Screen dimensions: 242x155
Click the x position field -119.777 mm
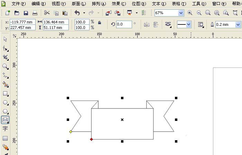(x=22, y=22)
